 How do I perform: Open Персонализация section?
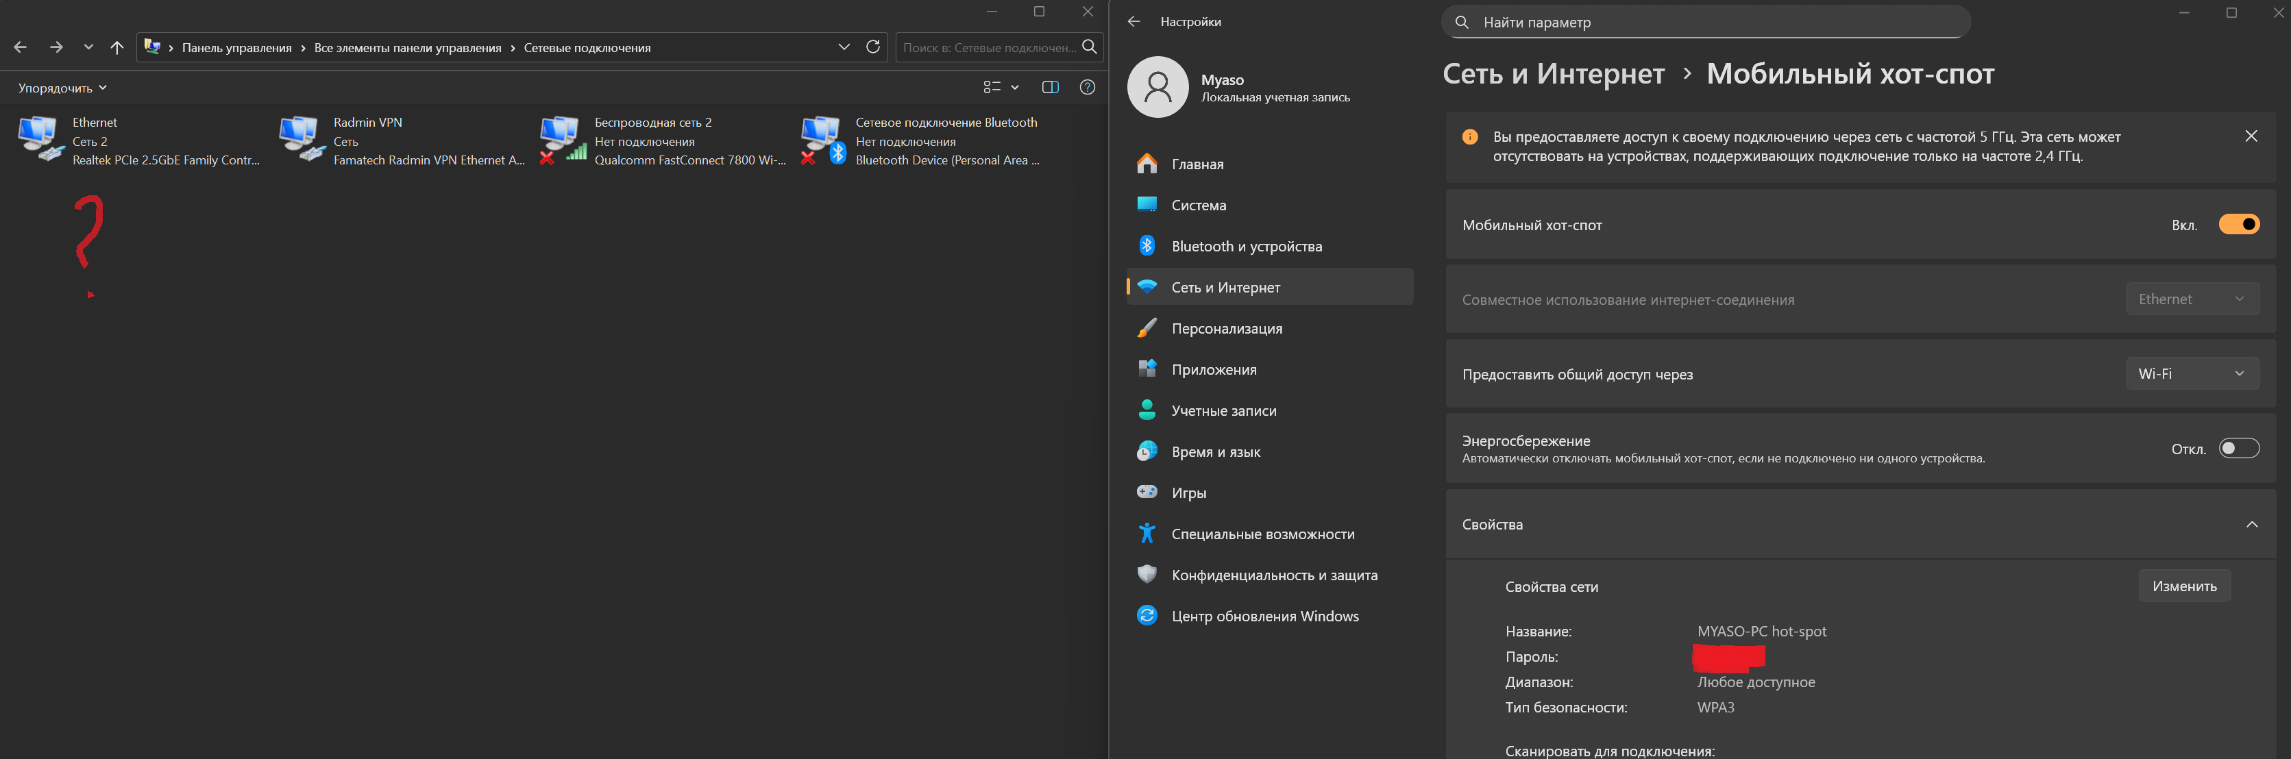click(1269, 328)
